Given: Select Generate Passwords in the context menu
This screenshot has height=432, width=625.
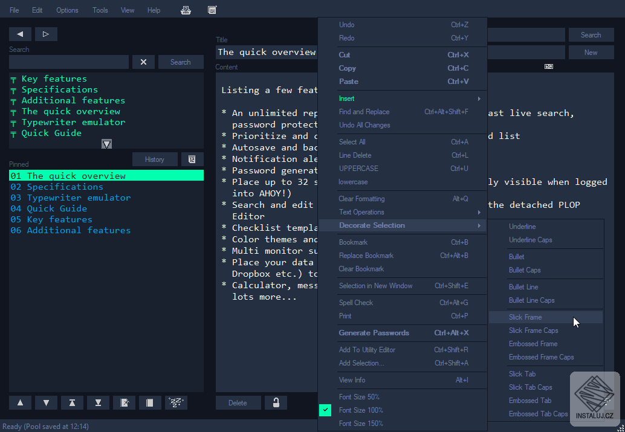Looking at the screenshot, I should coord(374,333).
